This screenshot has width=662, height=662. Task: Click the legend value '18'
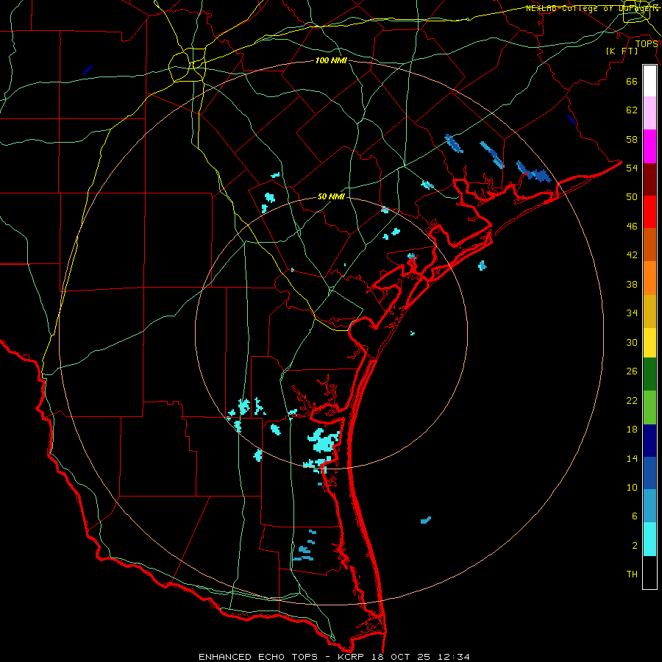pos(632,429)
